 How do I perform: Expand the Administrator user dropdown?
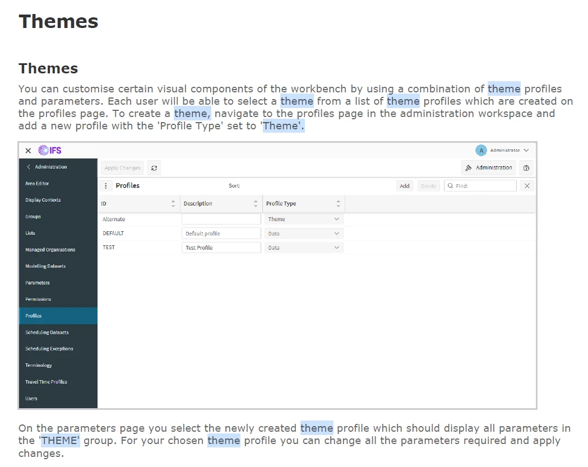click(526, 150)
